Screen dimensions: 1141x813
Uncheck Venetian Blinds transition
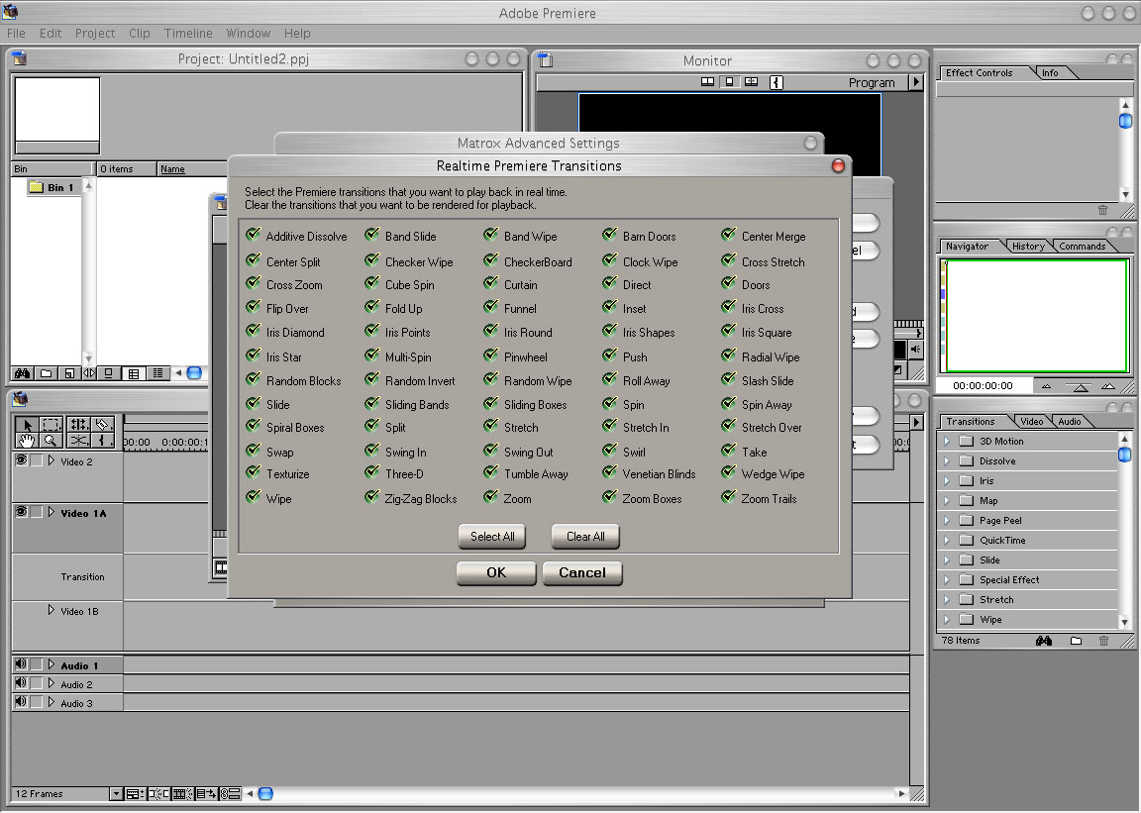(x=610, y=472)
